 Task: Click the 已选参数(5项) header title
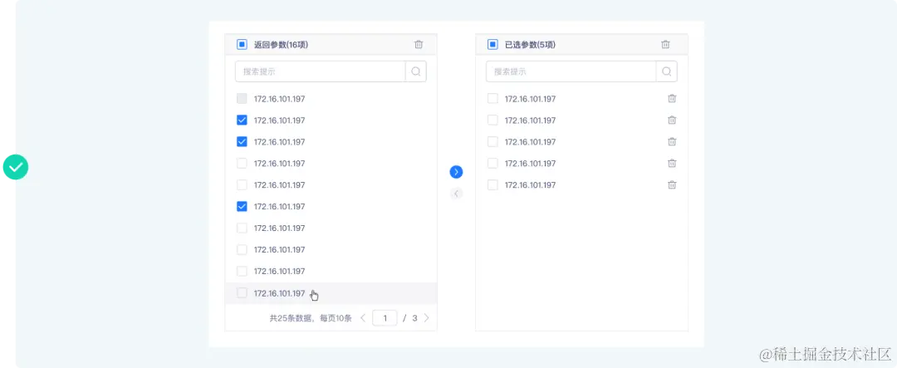click(530, 44)
